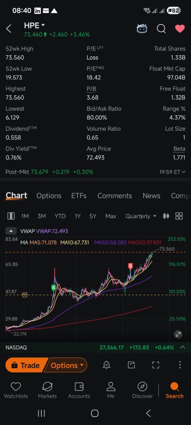Tap the share icon in bottom toolbar

[x=131, y=365]
